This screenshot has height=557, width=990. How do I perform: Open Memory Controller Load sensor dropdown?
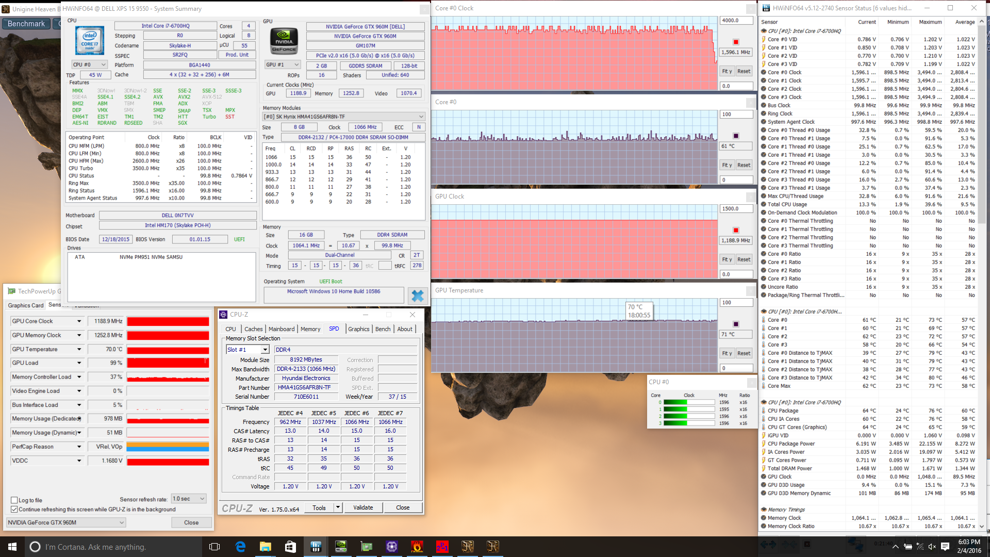[79, 377]
